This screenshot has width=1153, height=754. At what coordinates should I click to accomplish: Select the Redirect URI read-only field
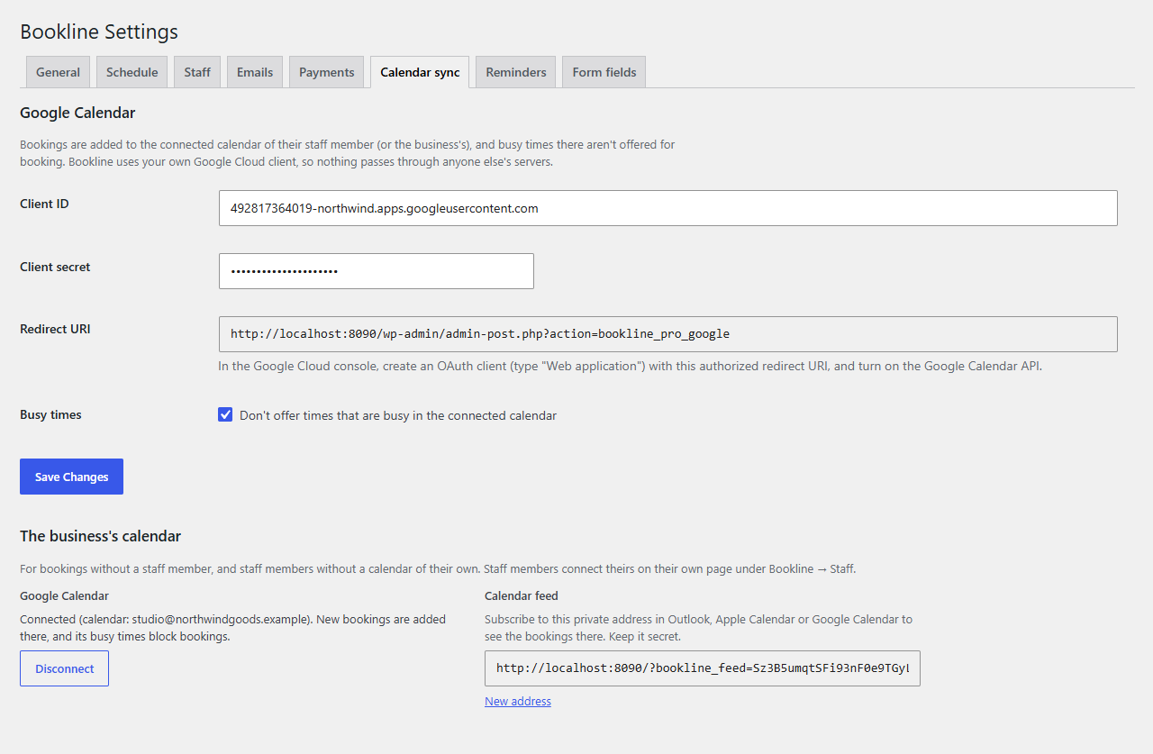pos(668,334)
